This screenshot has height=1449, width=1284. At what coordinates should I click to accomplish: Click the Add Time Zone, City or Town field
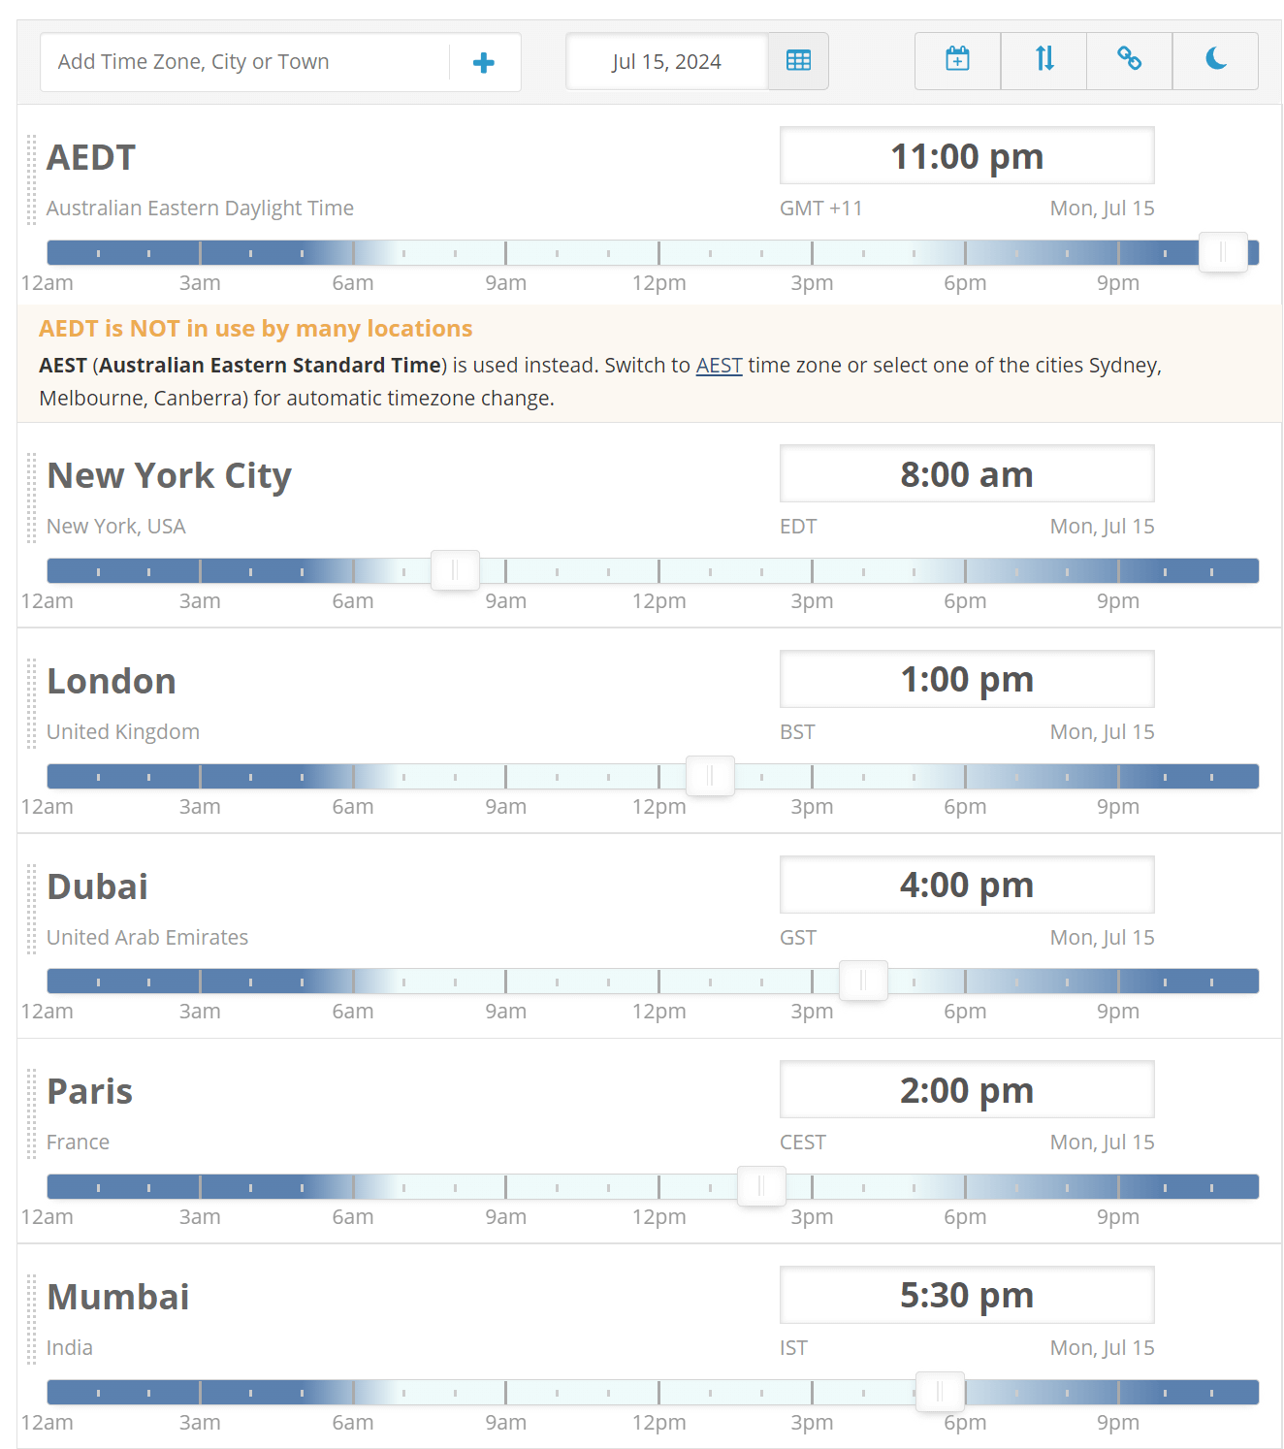click(x=244, y=62)
